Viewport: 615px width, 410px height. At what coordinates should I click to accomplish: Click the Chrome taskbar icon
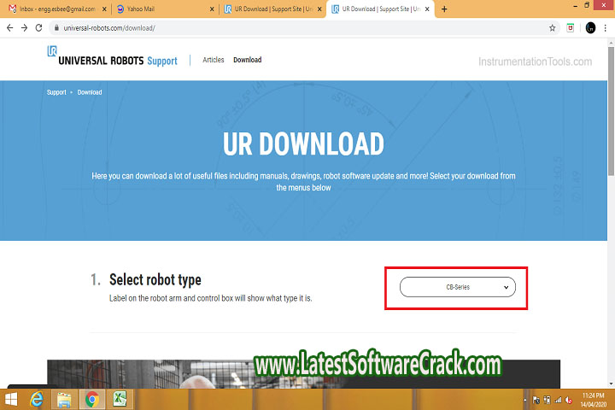click(x=92, y=400)
